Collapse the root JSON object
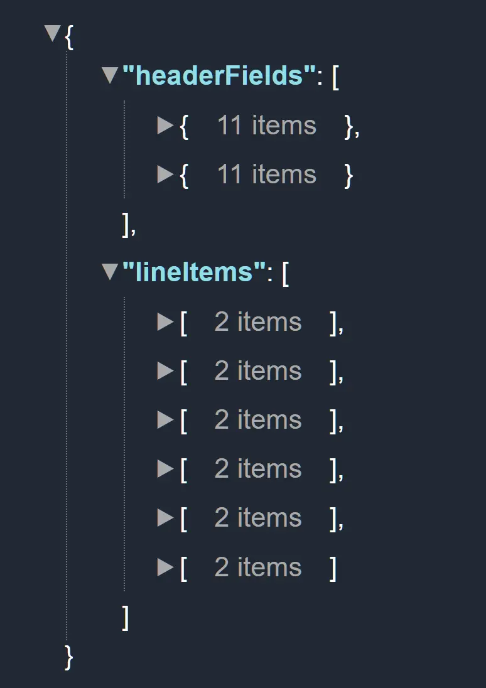 coord(53,33)
